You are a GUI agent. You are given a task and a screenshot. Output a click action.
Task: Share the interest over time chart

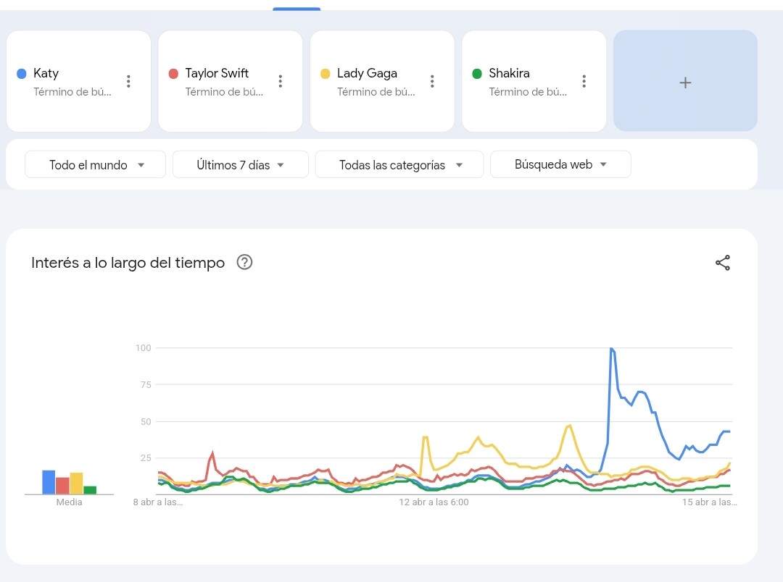tap(723, 263)
